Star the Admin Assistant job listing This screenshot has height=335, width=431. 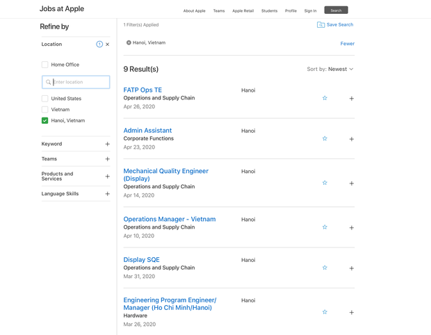(325, 138)
